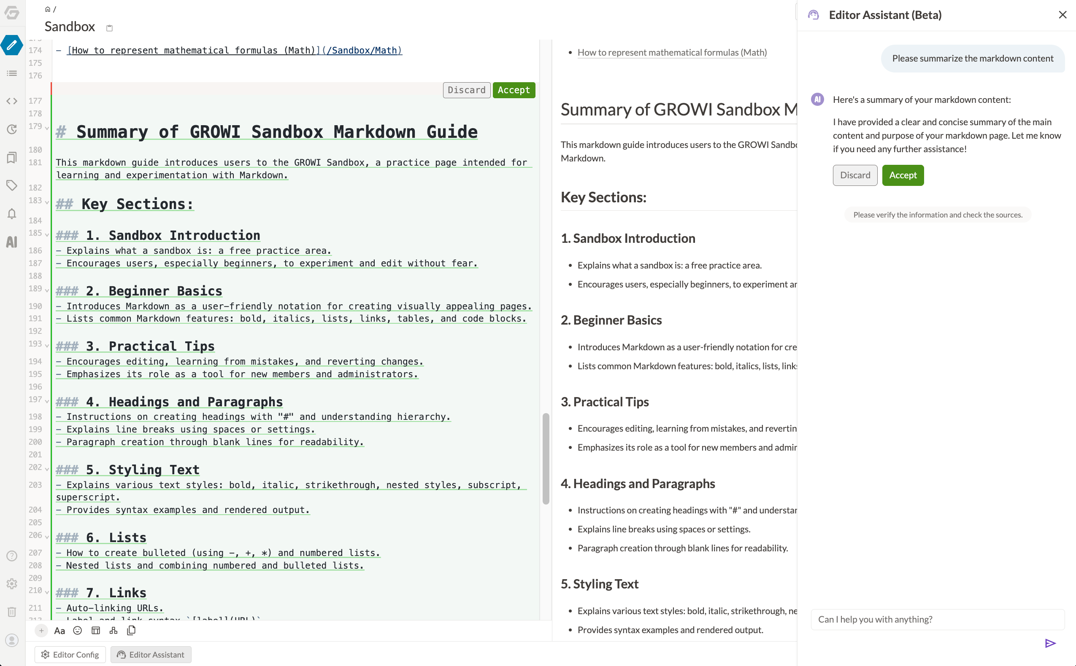1076x666 pixels.
Task: Open the diagram tool icon
Action: (x=113, y=630)
